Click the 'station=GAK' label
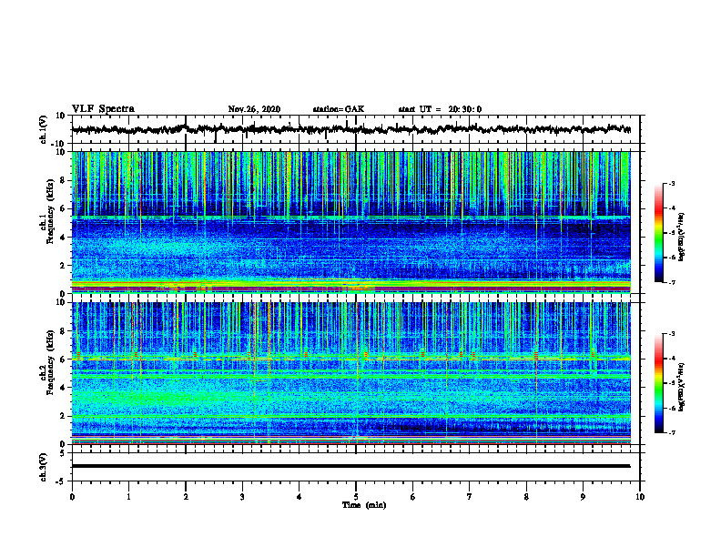The width and height of the screenshot is (721, 557). [339, 109]
